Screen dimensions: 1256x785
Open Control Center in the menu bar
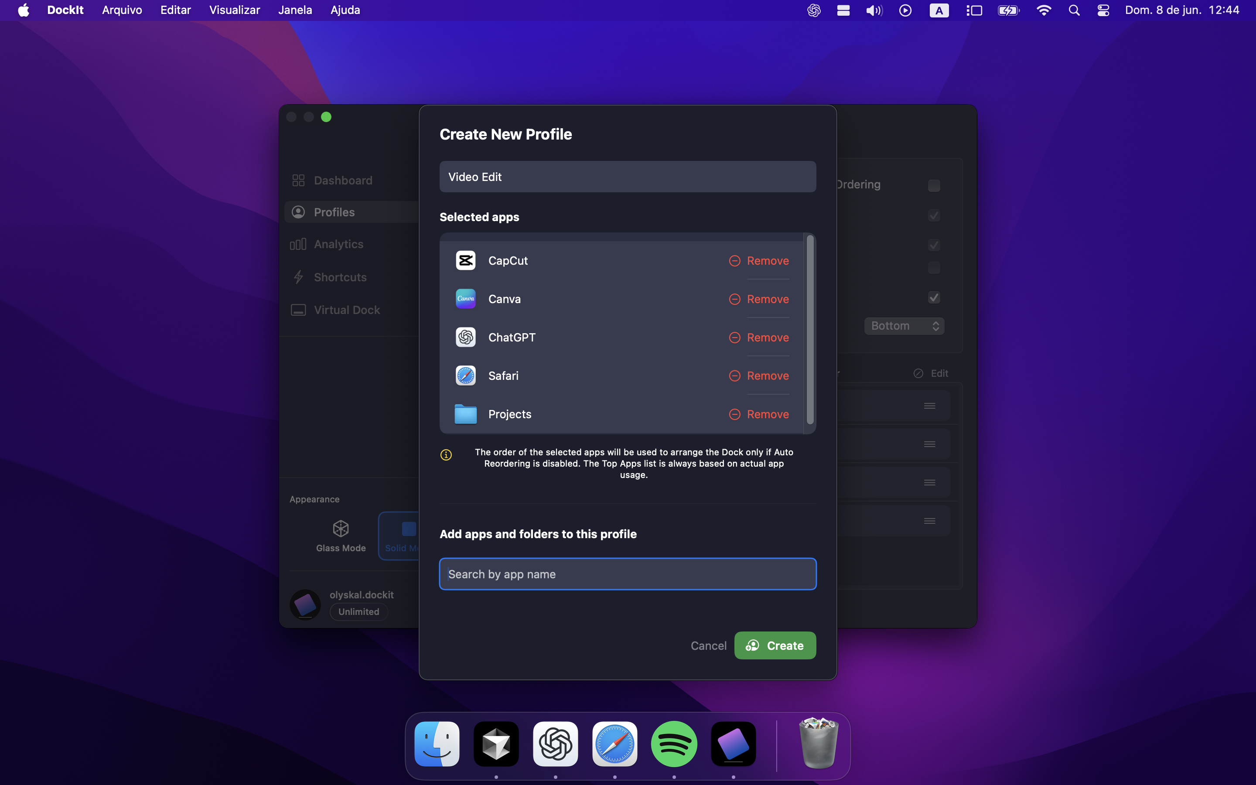pos(1103,10)
